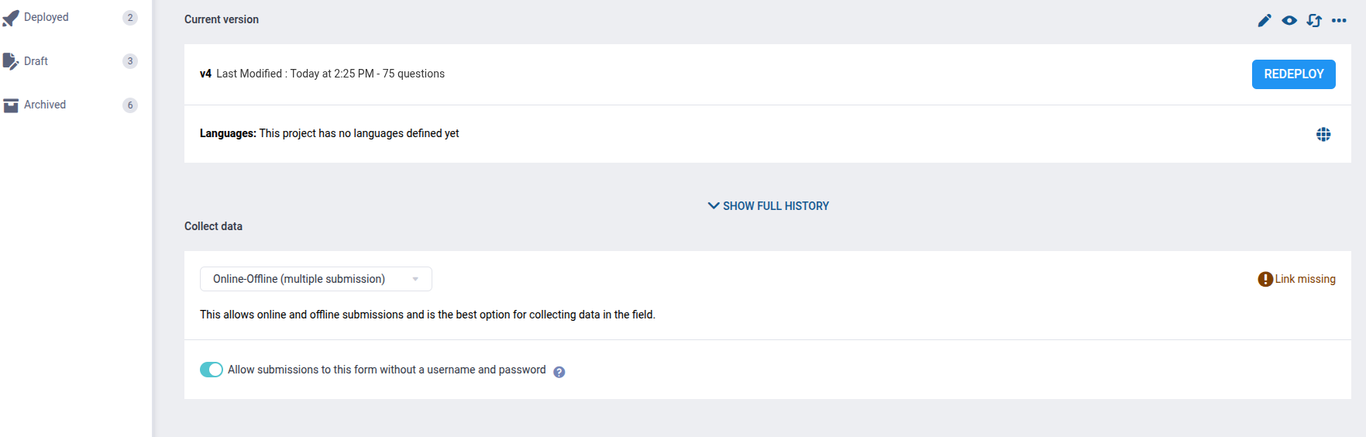Screen dimensions: 1366x437
Task: Click the replace form arrows icon
Action: click(x=1314, y=20)
